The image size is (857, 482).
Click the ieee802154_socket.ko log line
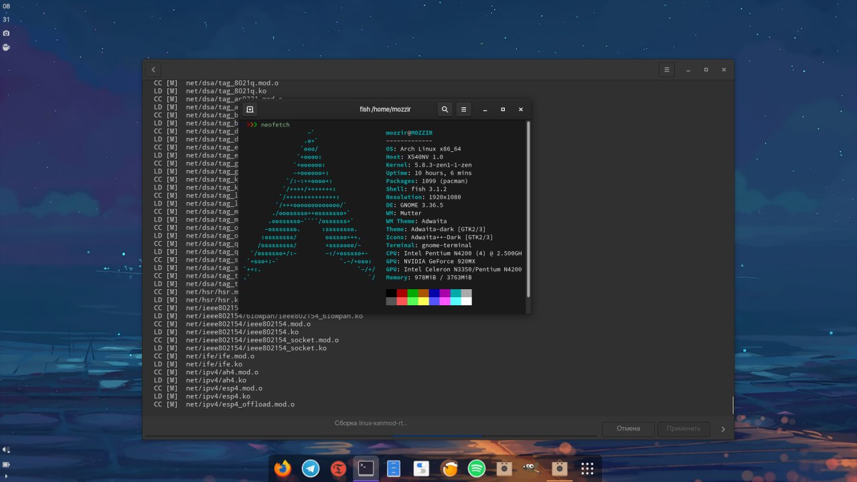click(240, 348)
